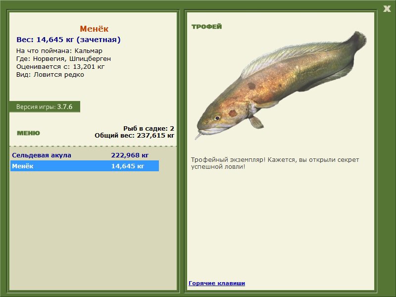Image resolution: width=396 pixels, height=297 pixels.
Task: Click the Оценивается с: 13,201 кг line
Action: coord(60,67)
